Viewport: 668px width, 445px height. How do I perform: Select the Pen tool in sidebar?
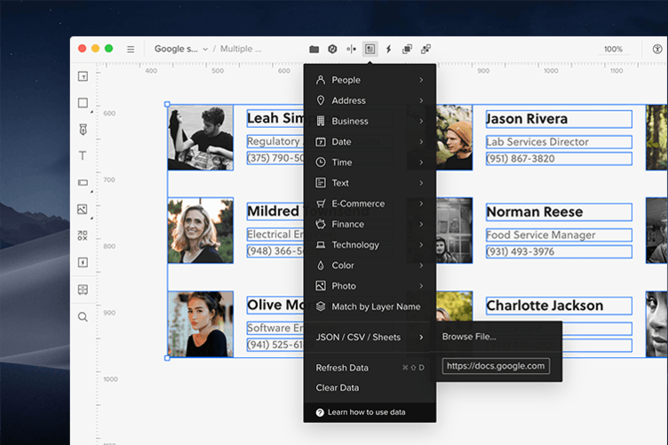83,130
